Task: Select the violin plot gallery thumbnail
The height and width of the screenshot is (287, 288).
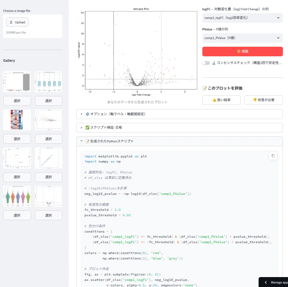Action: click(17, 196)
